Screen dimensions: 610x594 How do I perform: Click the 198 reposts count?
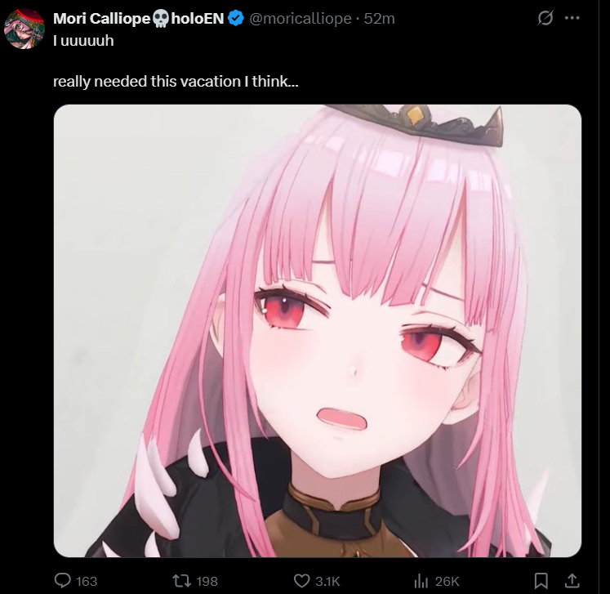pyautogui.click(x=207, y=581)
